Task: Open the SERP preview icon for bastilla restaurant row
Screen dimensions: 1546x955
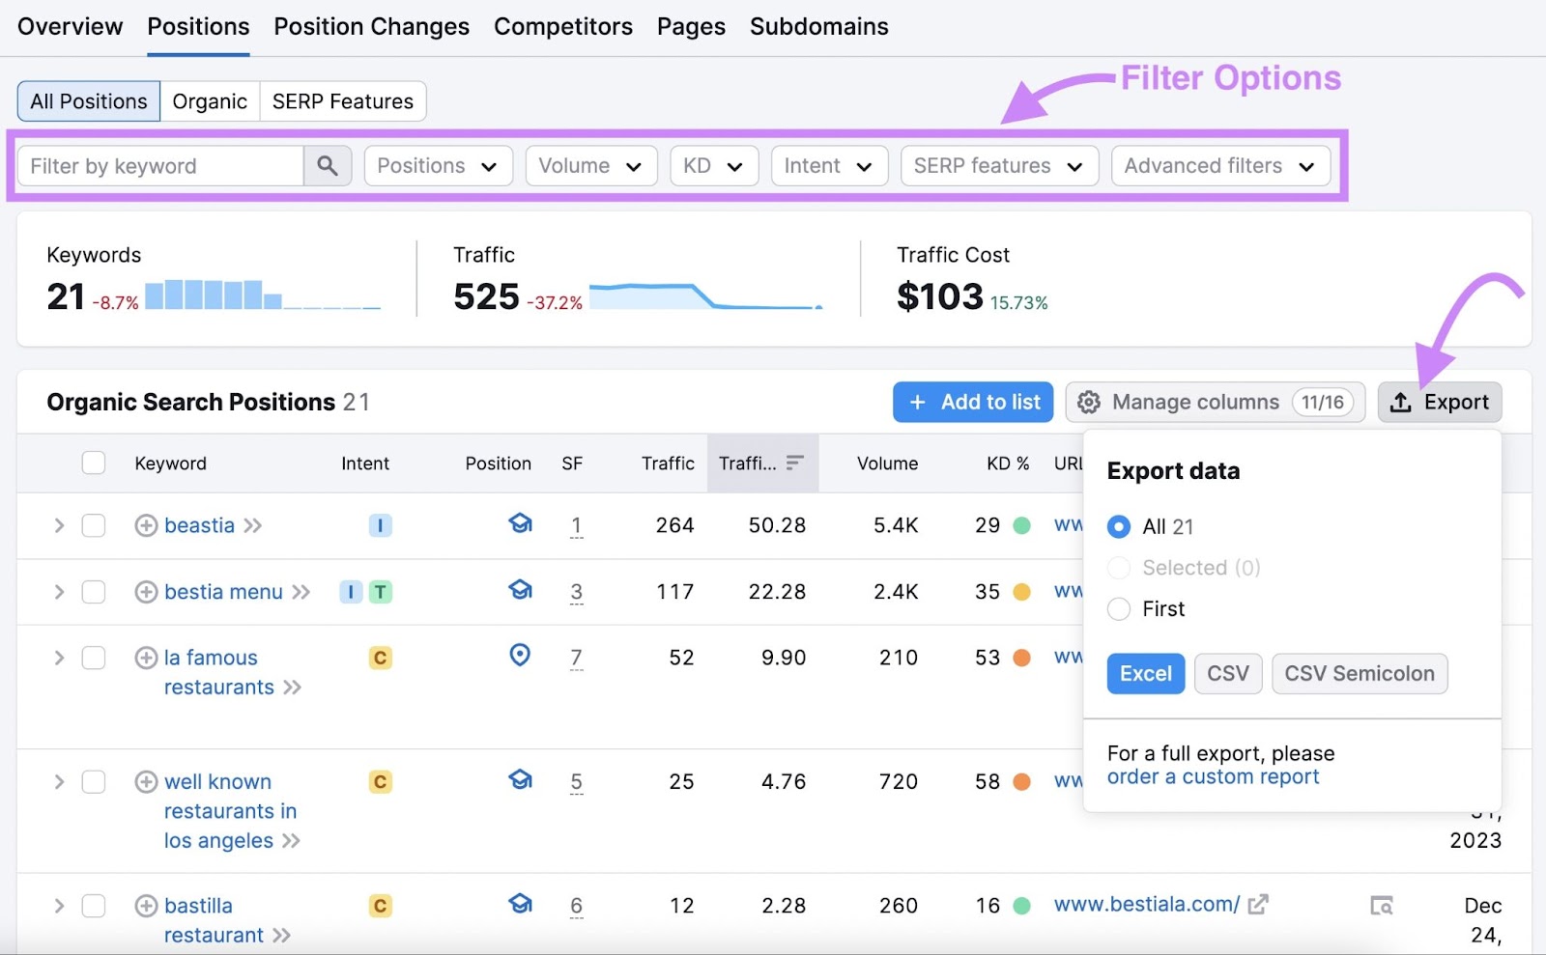Action: (x=1382, y=905)
